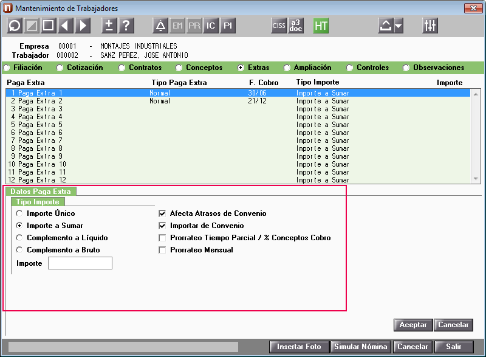Open the CISS toolbar icon

coord(278,26)
